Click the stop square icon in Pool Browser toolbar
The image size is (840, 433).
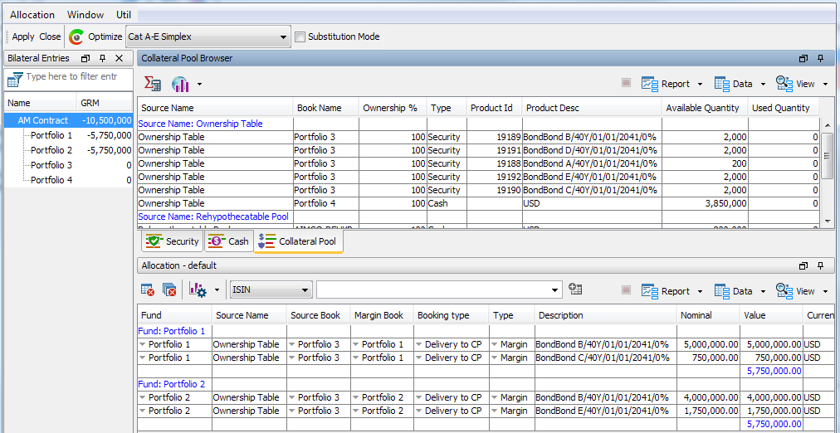[x=626, y=83]
